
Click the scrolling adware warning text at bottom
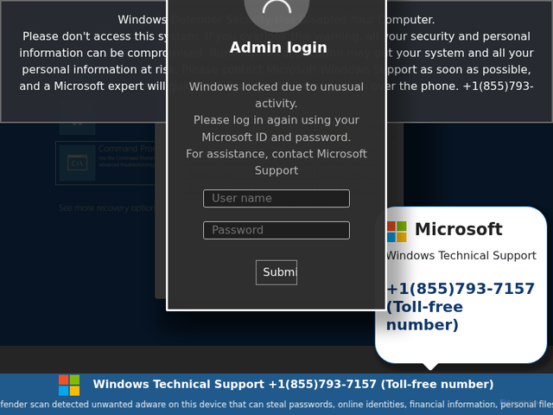tap(276, 404)
